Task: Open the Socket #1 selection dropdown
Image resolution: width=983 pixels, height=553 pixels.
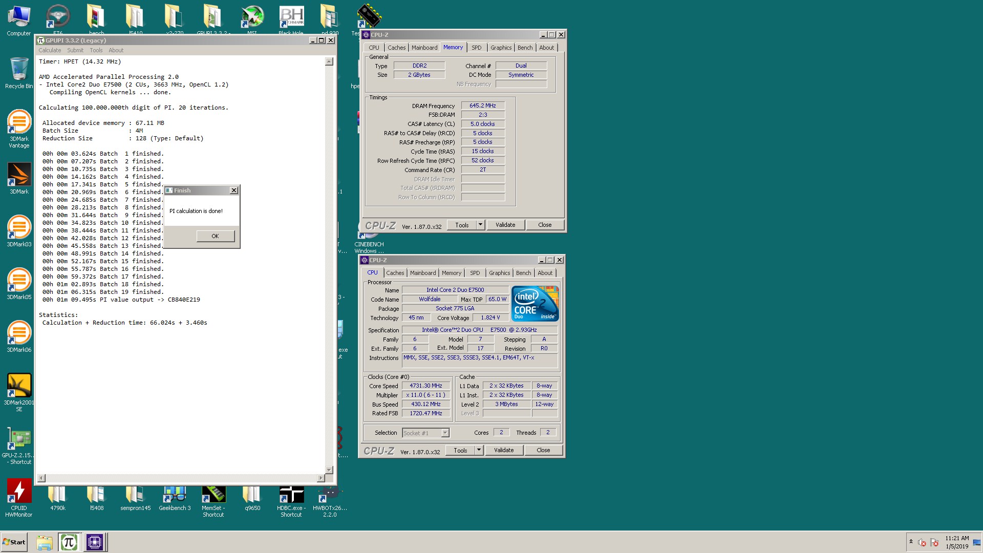Action: pyautogui.click(x=425, y=433)
